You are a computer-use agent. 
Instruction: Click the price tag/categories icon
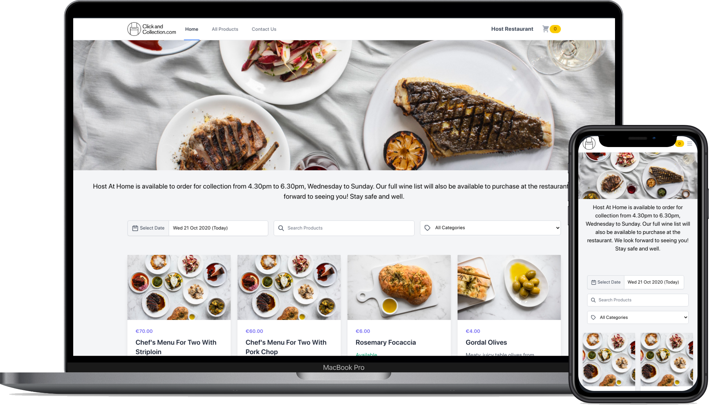(x=428, y=228)
